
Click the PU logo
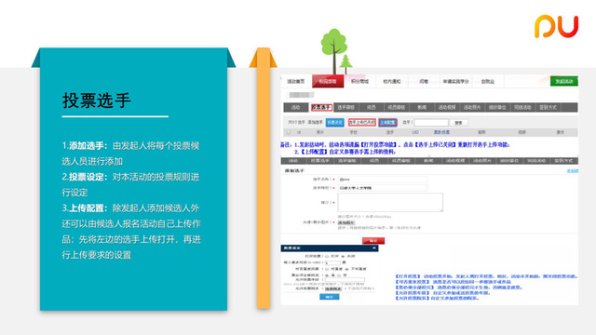(556, 26)
